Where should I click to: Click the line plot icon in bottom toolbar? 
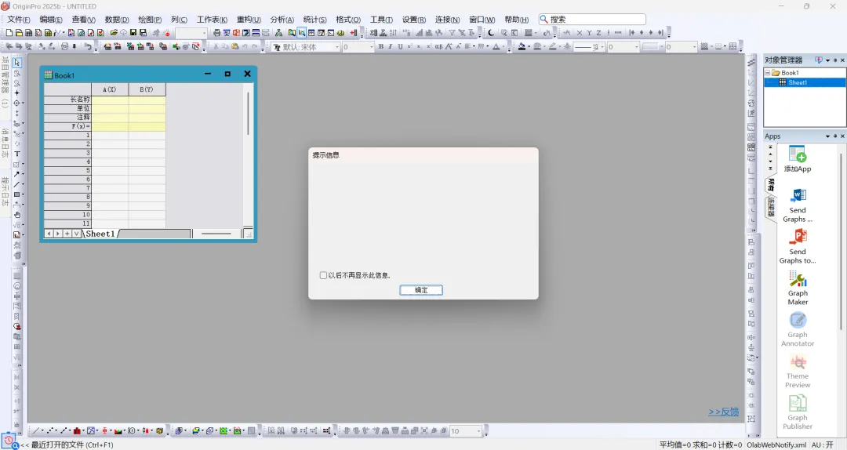(x=35, y=430)
